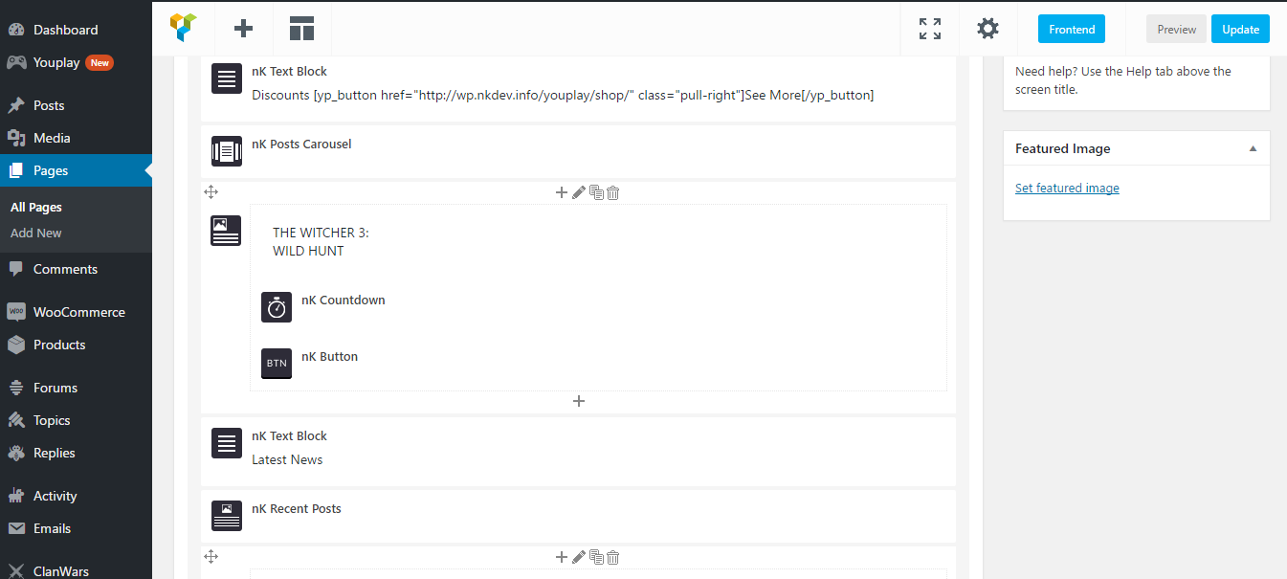Add a new element with the top plus icon
The height and width of the screenshot is (579, 1287).
coord(244,29)
